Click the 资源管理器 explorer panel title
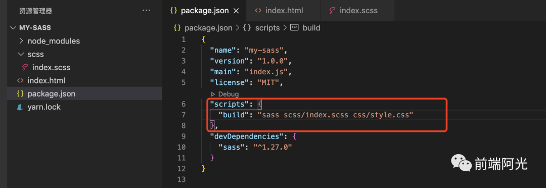This screenshot has height=188, width=546. 35,11
